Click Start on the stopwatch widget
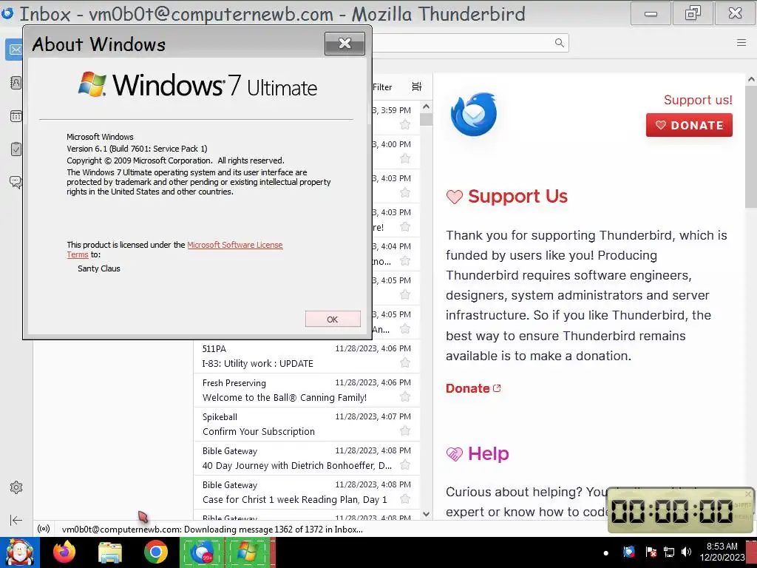This screenshot has height=568, width=757. click(x=743, y=504)
